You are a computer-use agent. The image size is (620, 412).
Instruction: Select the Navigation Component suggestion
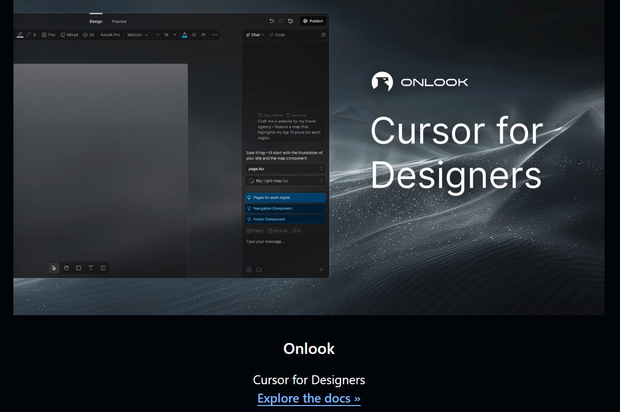coord(285,208)
